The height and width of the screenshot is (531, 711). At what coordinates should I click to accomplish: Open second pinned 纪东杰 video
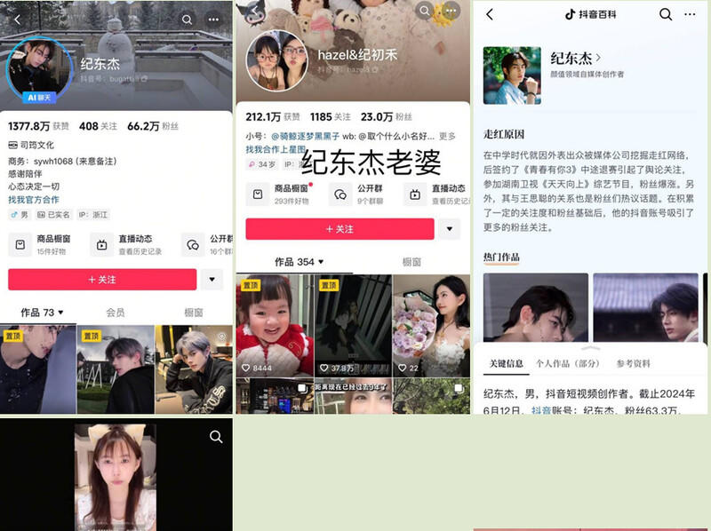[x=116, y=369]
